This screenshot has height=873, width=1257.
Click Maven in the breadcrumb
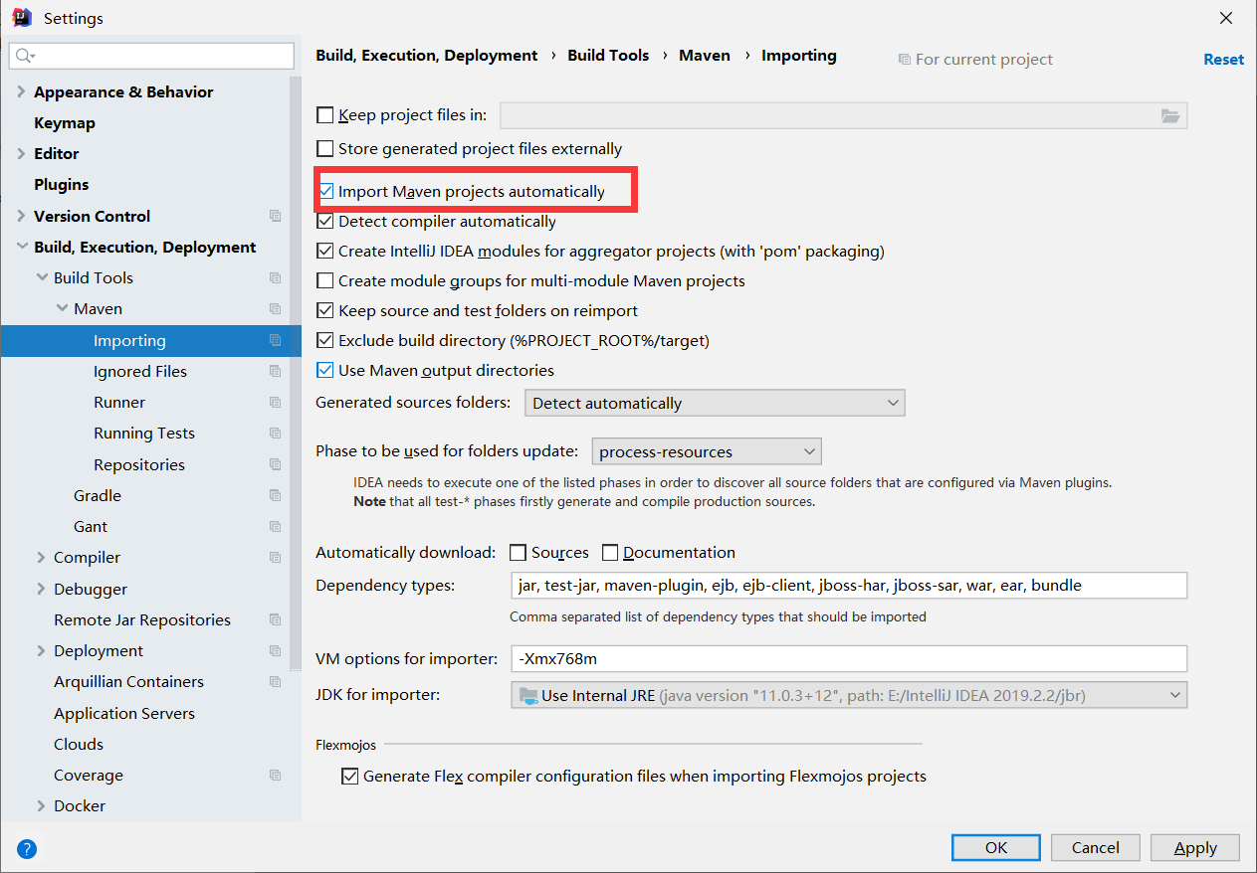click(x=705, y=56)
